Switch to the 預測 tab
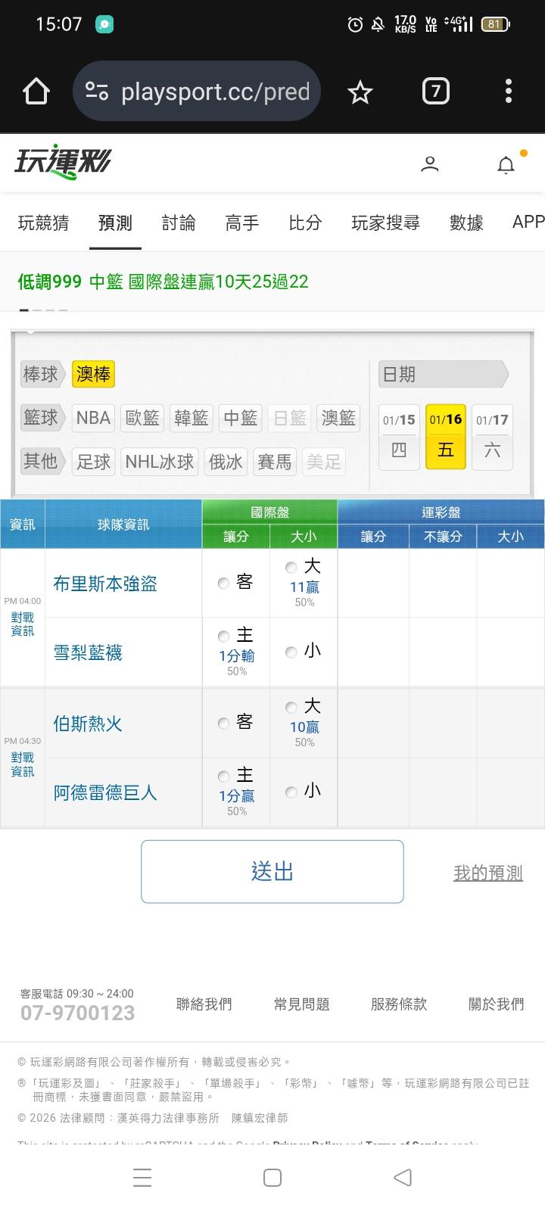Viewport: 545px width, 1211px height. [x=115, y=223]
